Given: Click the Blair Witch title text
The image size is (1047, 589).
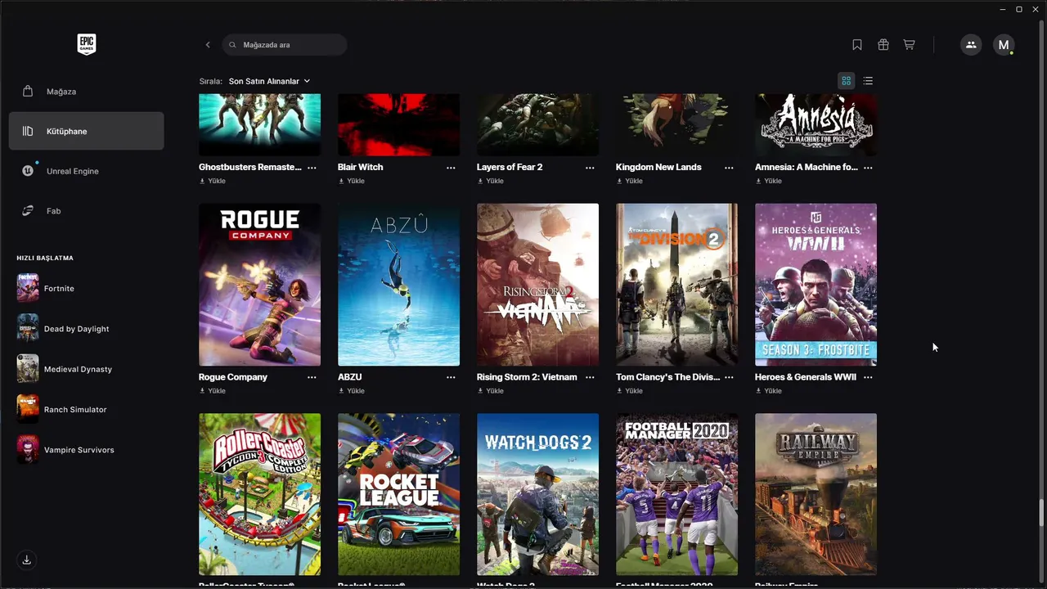Looking at the screenshot, I should pos(361,167).
